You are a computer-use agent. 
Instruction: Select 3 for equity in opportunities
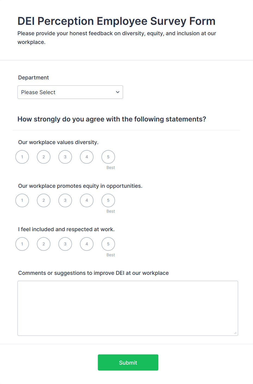(x=65, y=200)
